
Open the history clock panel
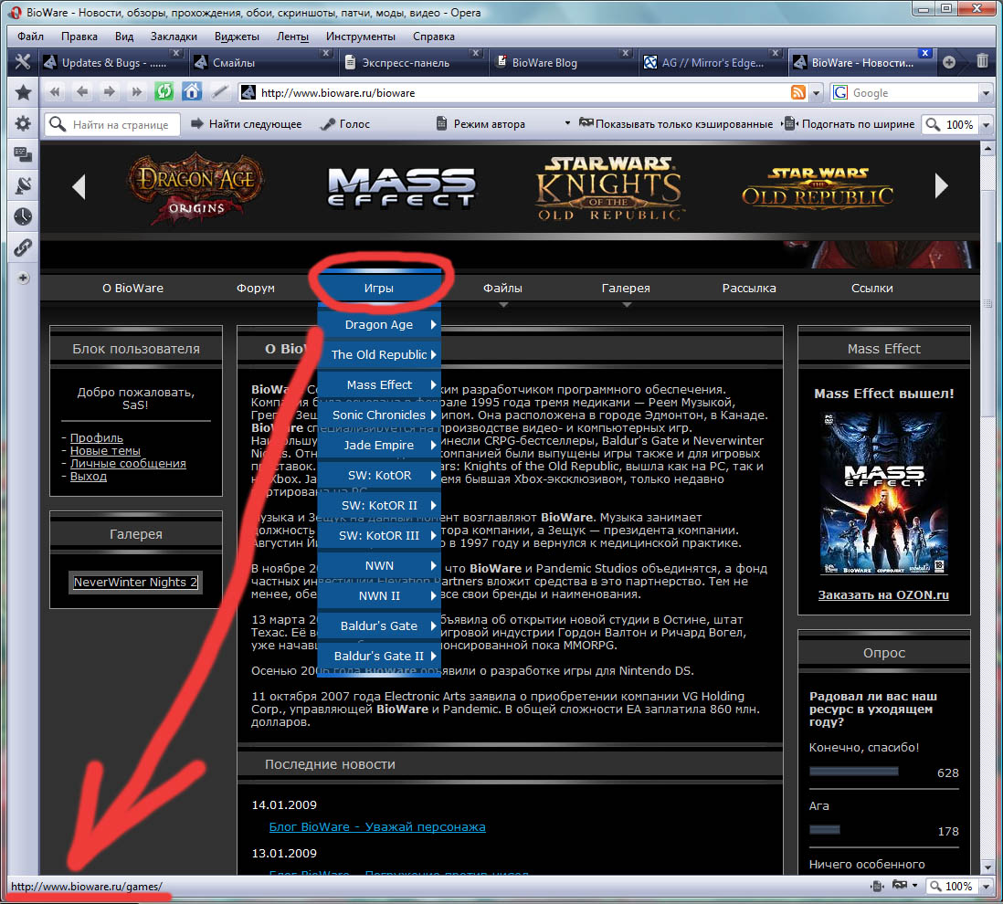point(23,216)
